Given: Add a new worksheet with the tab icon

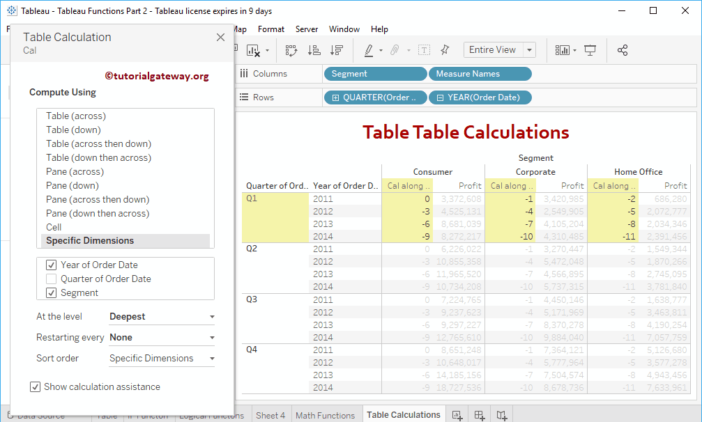Looking at the screenshot, I should (x=457, y=415).
